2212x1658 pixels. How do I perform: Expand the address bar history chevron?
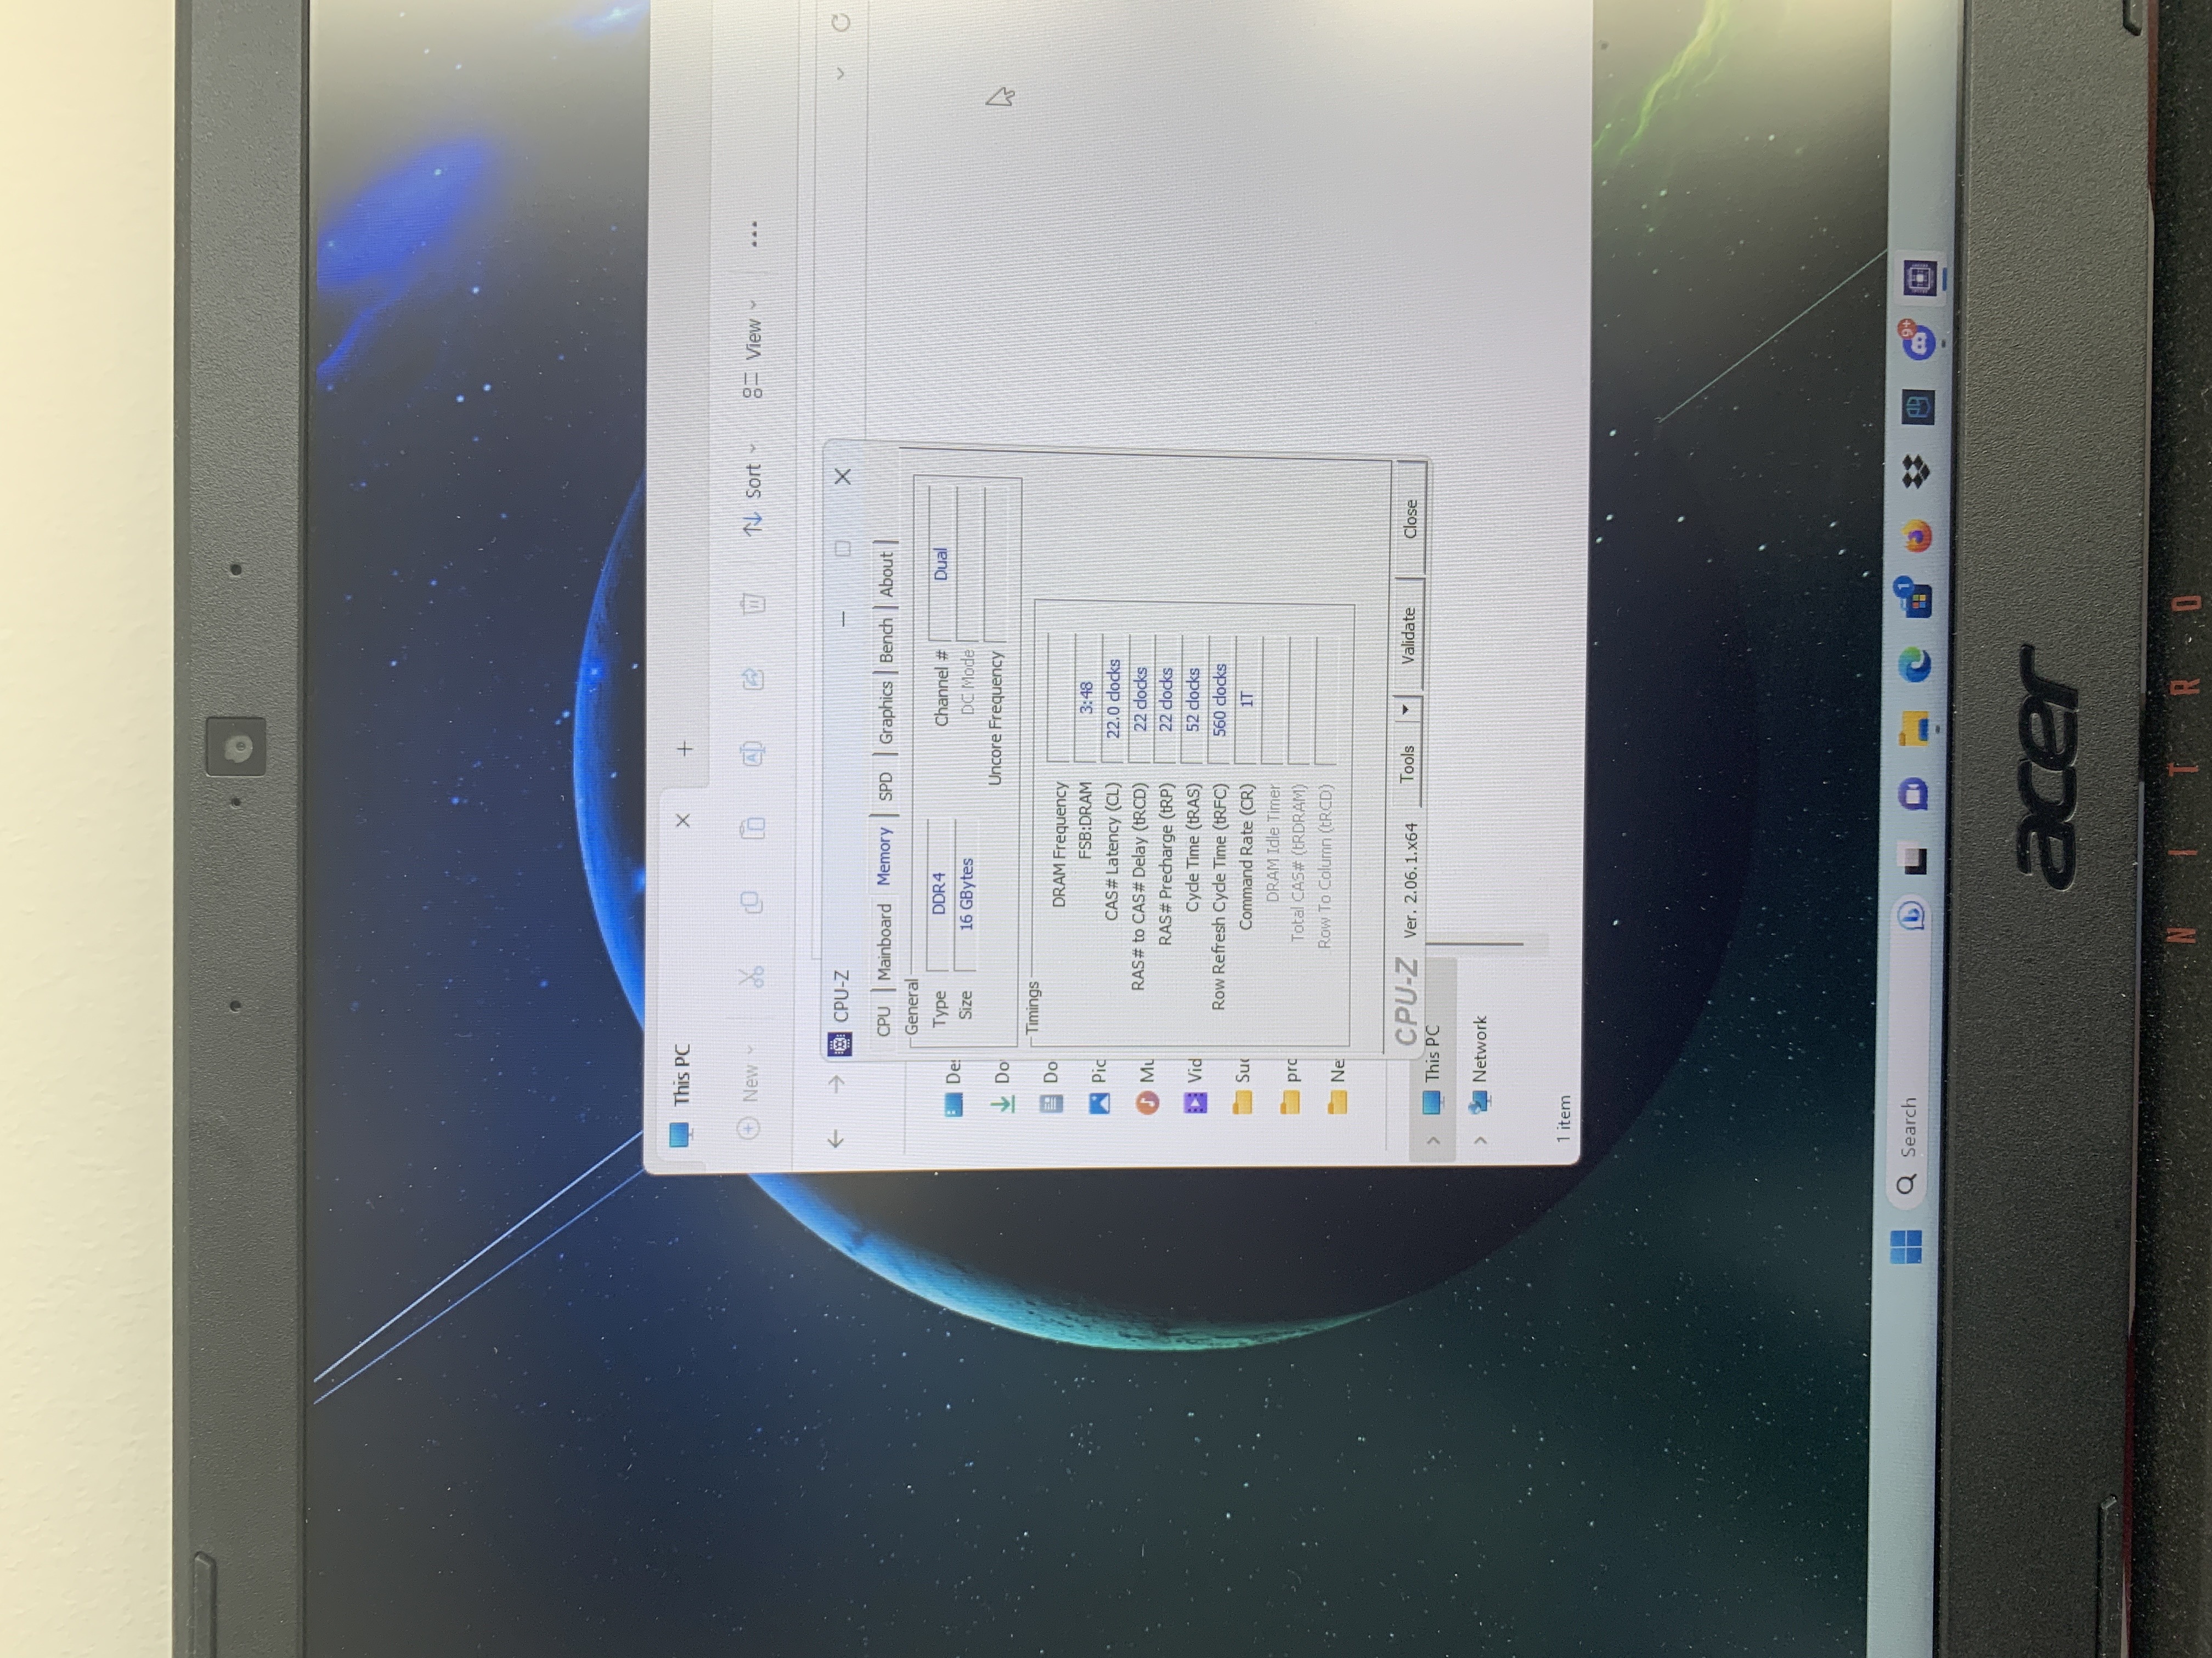(x=841, y=73)
